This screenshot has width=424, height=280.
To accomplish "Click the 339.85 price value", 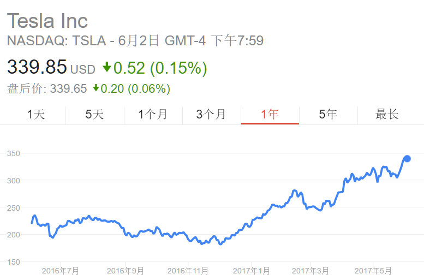I will click(x=37, y=67).
